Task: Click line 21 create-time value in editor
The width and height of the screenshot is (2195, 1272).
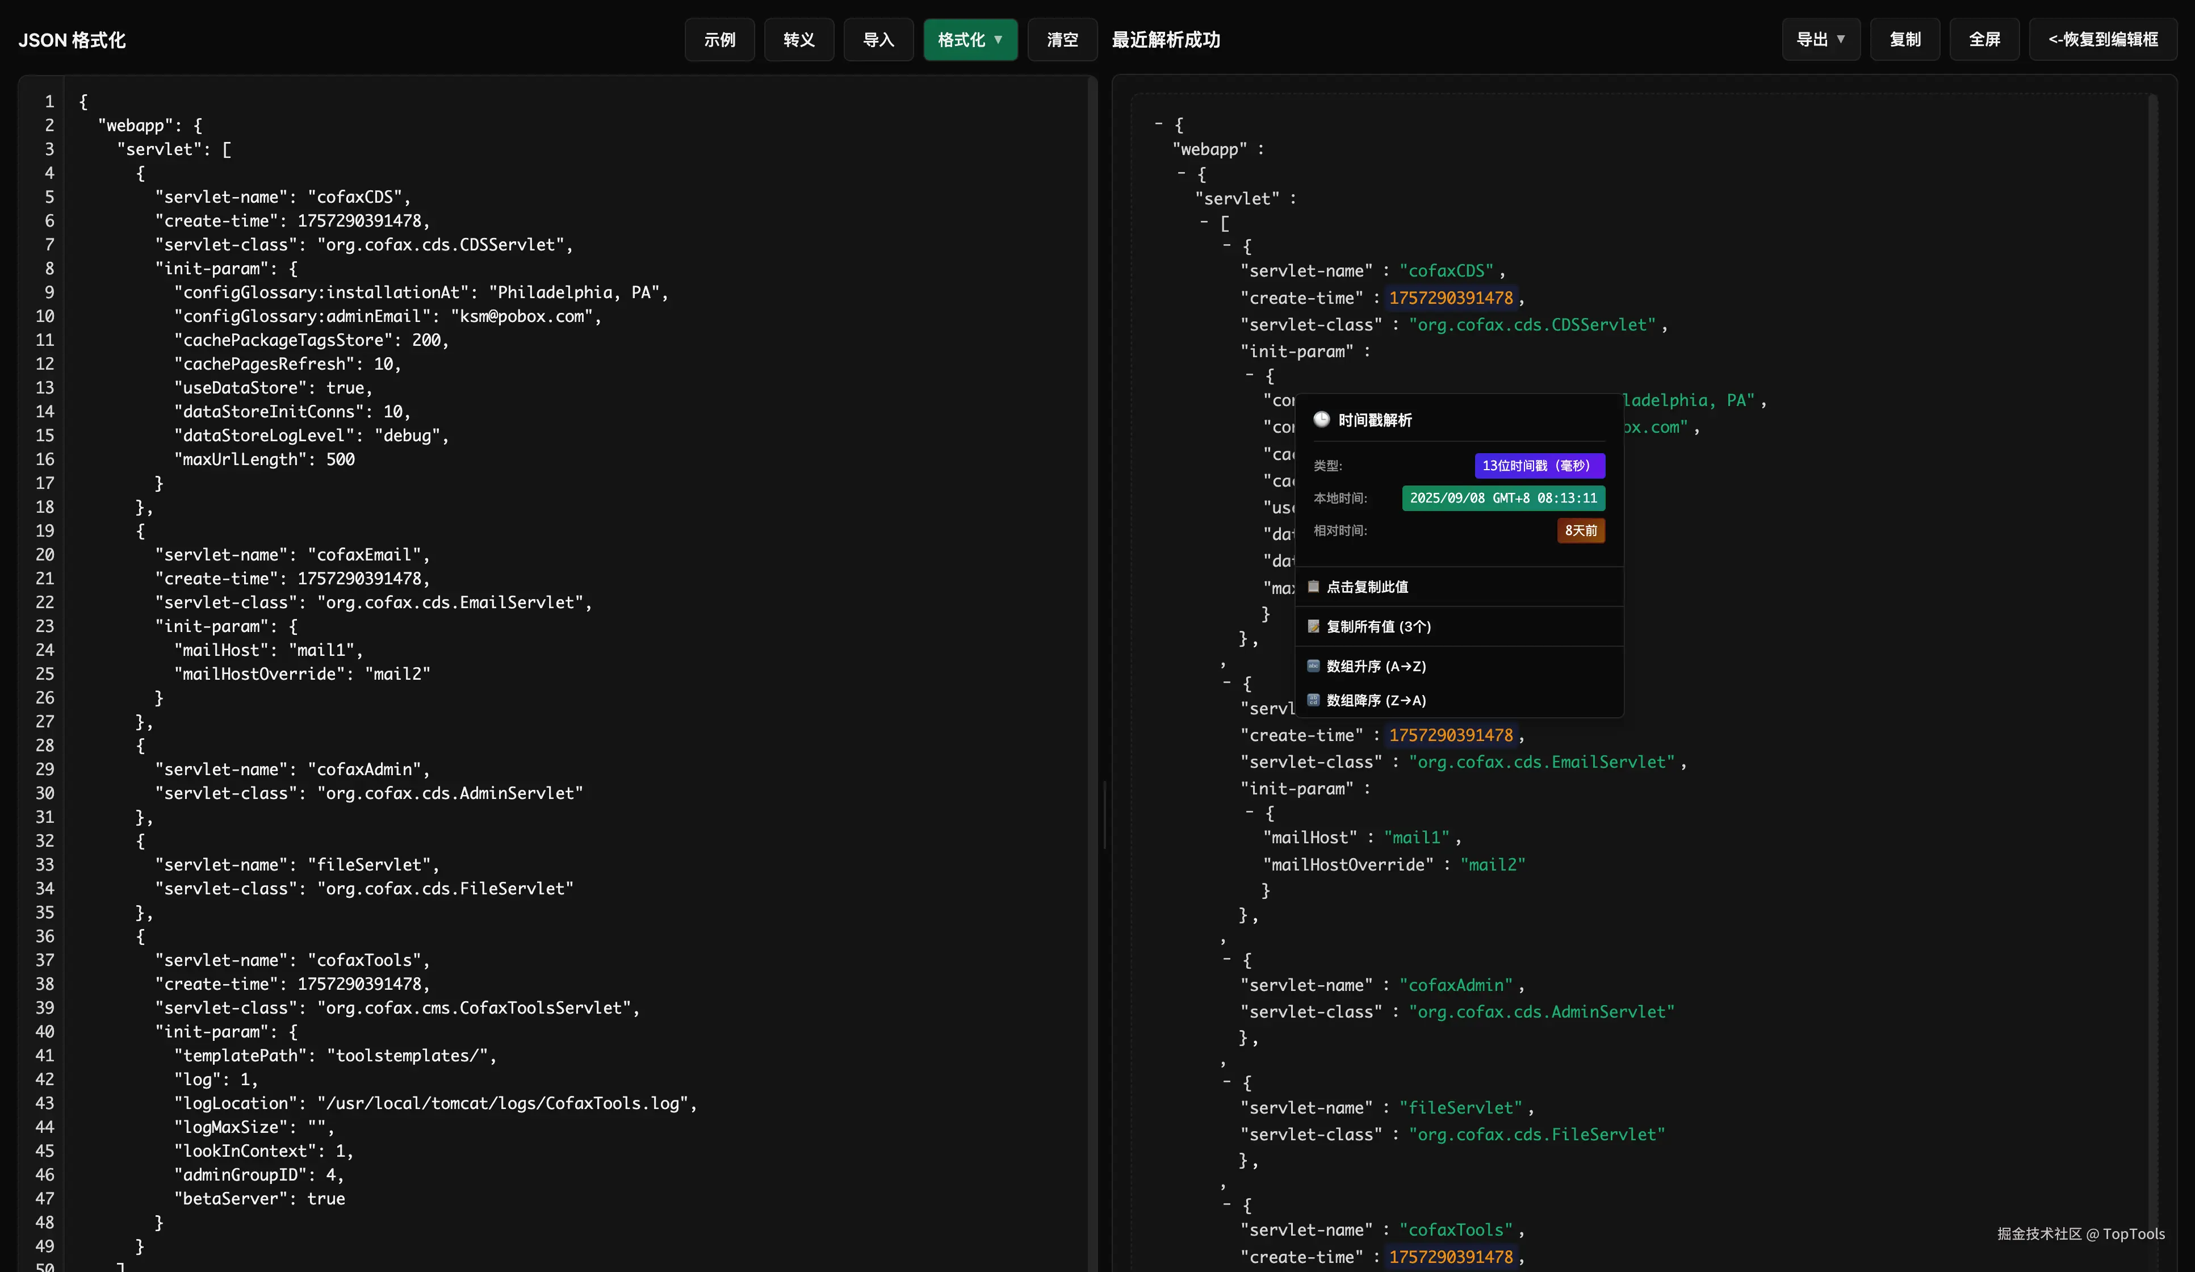Action: (359, 579)
